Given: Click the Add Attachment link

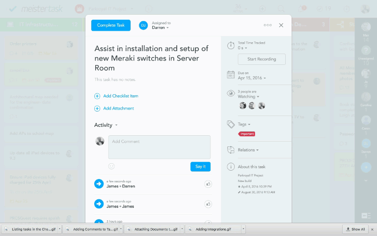Looking at the screenshot, I should [118, 109].
